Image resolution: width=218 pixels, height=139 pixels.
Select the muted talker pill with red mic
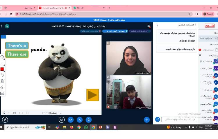(x=91, y=31)
